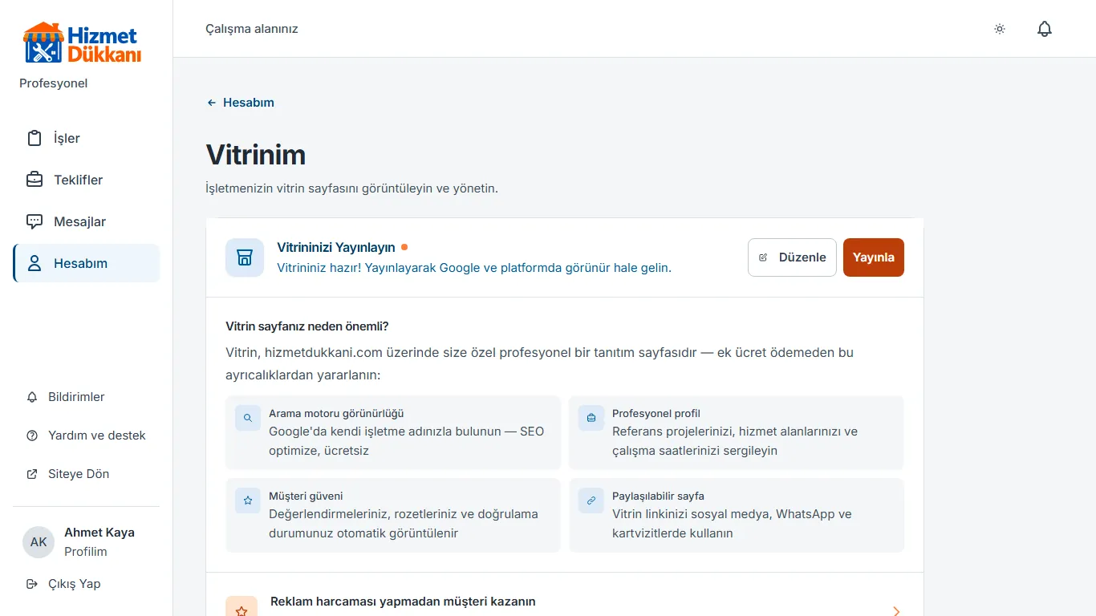
Task: Click the storefront icon beside Vitrininizi Yayınlayın
Action: point(245,257)
